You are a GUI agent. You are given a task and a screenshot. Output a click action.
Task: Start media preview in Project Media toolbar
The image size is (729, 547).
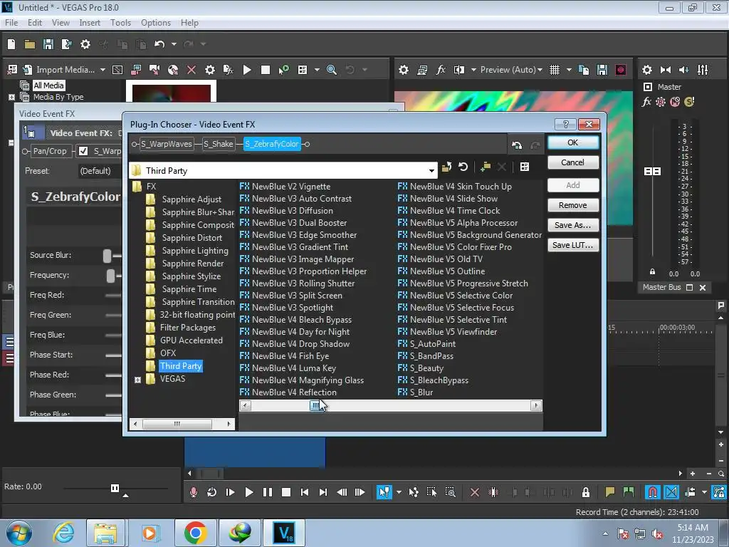[x=247, y=70]
